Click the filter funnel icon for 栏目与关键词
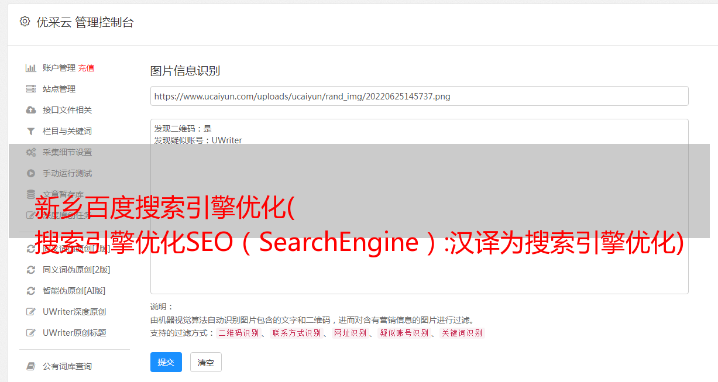The image size is (718, 382). point(31,131)
